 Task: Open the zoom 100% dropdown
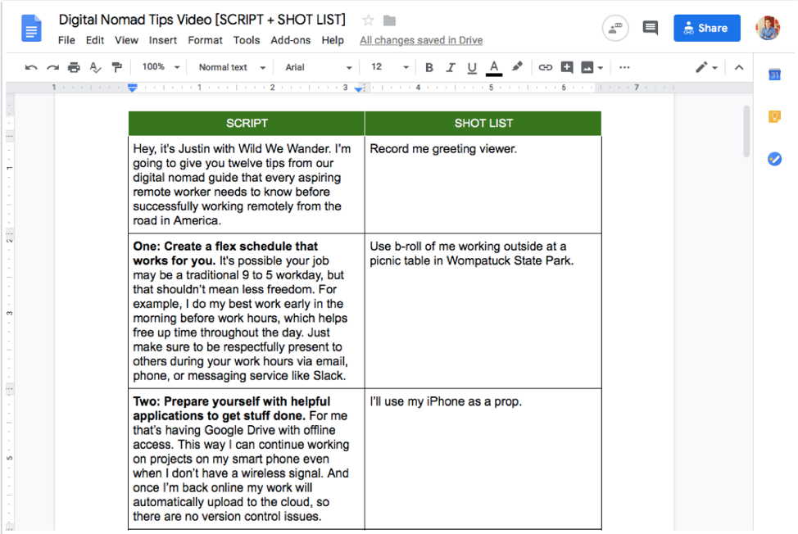click(x=161, y=67)
